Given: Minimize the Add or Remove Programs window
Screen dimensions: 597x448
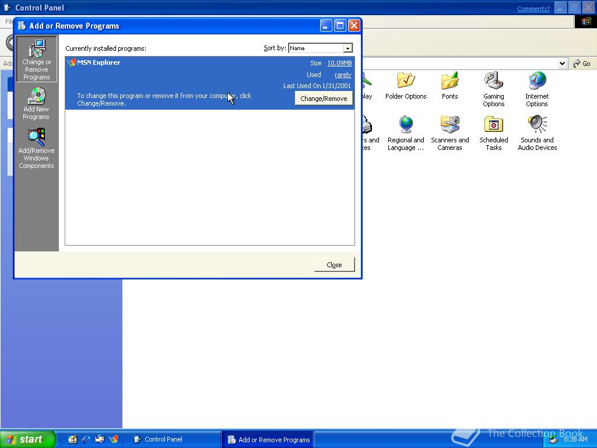Looking at the screenshot, I should click(x=326, y=26).
